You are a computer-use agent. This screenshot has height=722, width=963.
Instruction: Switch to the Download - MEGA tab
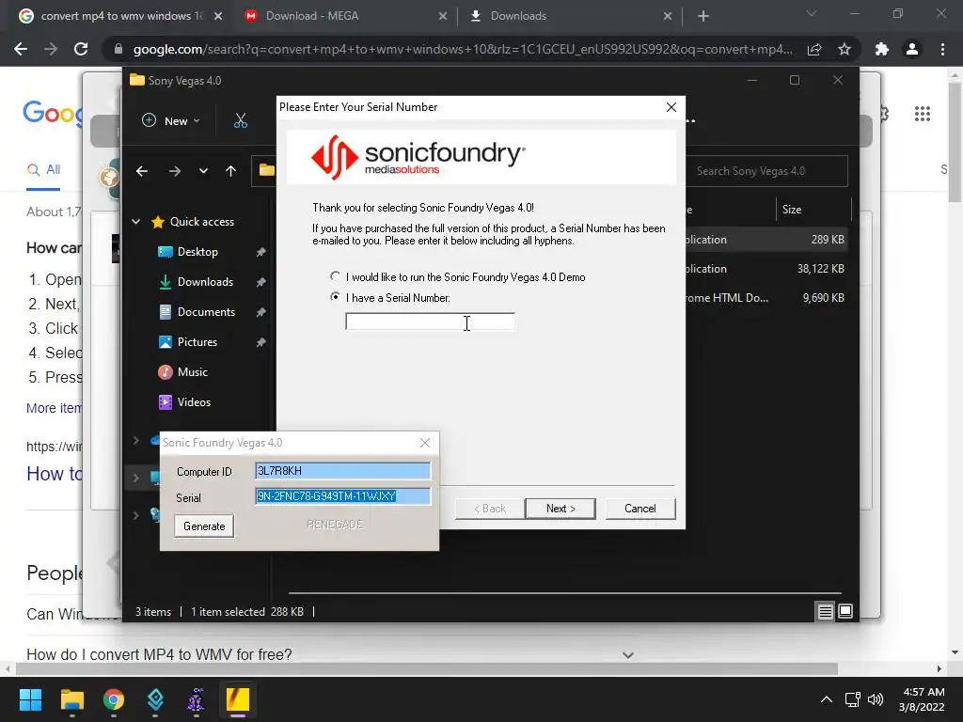click(x=345, y=16)
